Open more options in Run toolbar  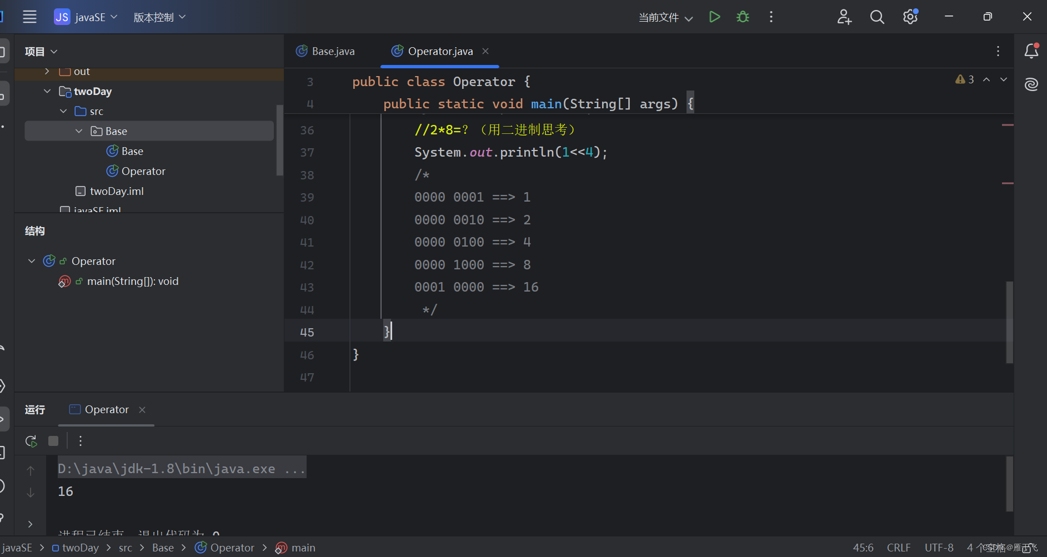[x=81, y=441]
